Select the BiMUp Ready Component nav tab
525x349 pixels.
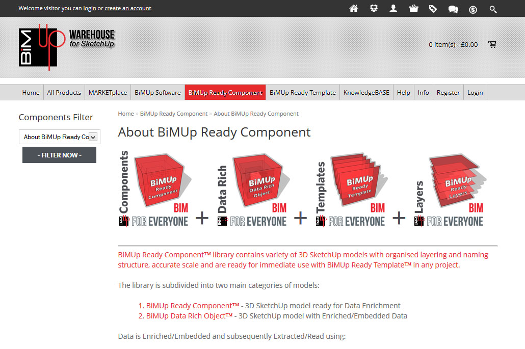[225, 93]
